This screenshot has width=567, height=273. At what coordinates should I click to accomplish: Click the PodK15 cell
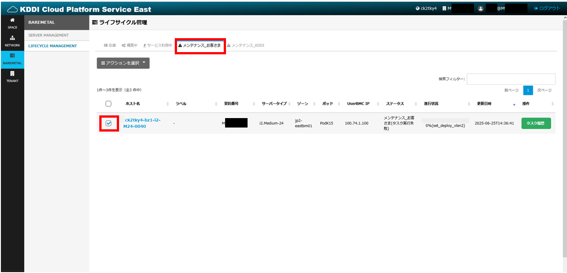(327, 123)
